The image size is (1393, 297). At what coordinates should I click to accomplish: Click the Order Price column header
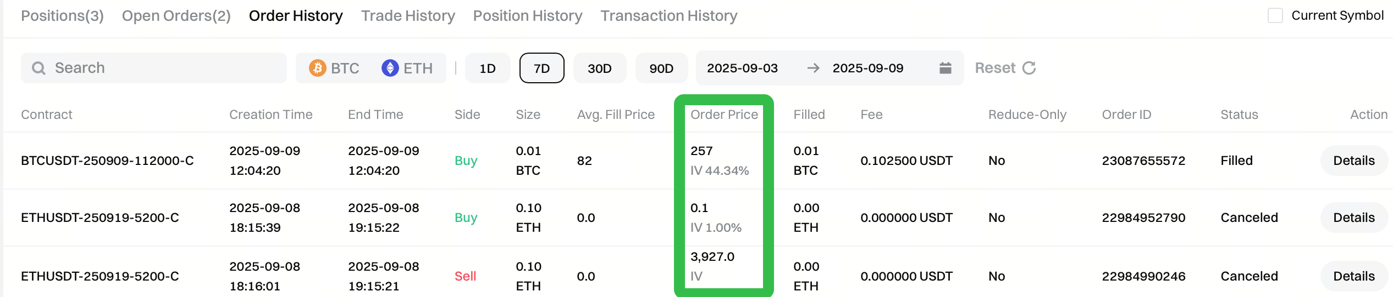[723, 115]
